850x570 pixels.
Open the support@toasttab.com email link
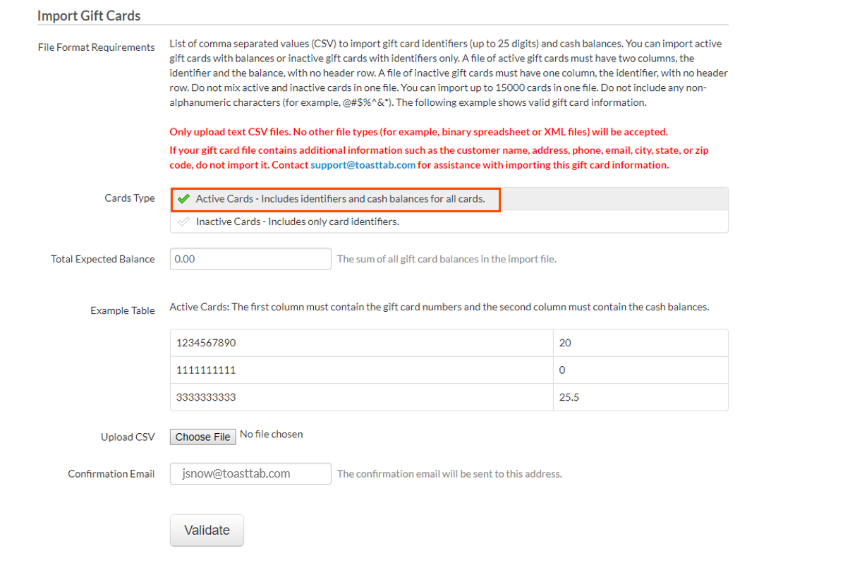[x=363, y=165]
